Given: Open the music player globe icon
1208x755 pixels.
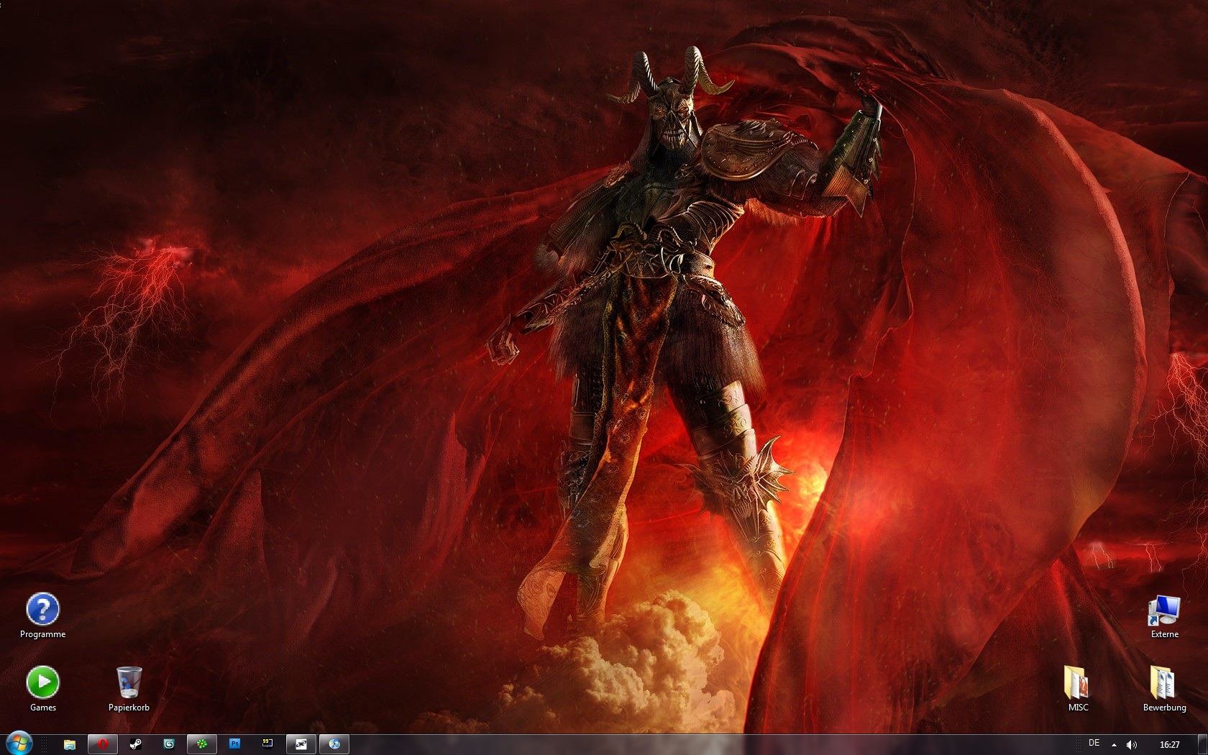Looking at the screenshot, I should coord(334,744).
